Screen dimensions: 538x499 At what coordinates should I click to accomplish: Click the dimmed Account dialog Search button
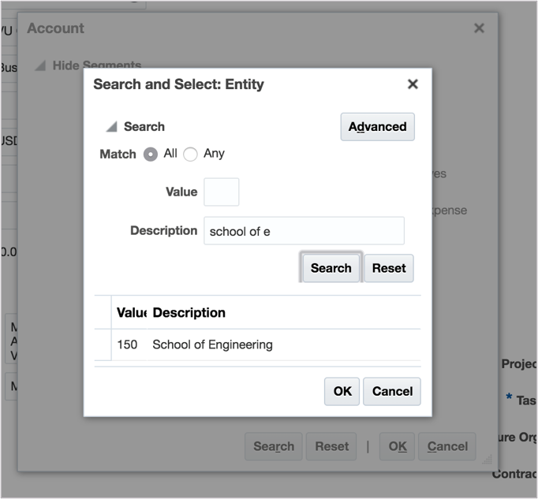tap(273, 446)
